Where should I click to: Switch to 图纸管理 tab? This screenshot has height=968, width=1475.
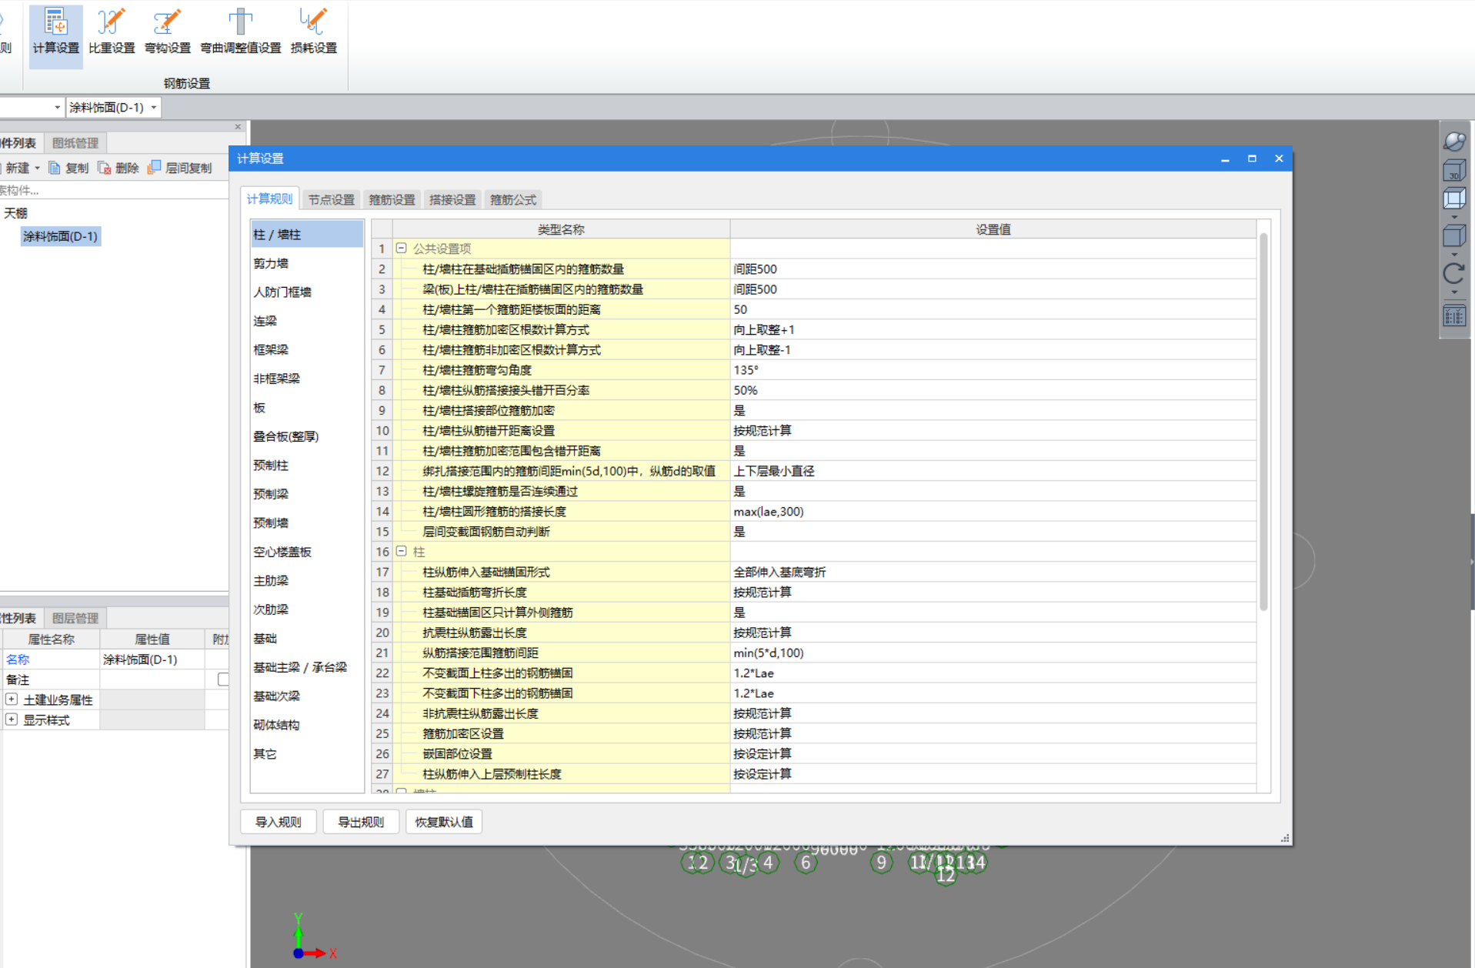click(75, 143)
